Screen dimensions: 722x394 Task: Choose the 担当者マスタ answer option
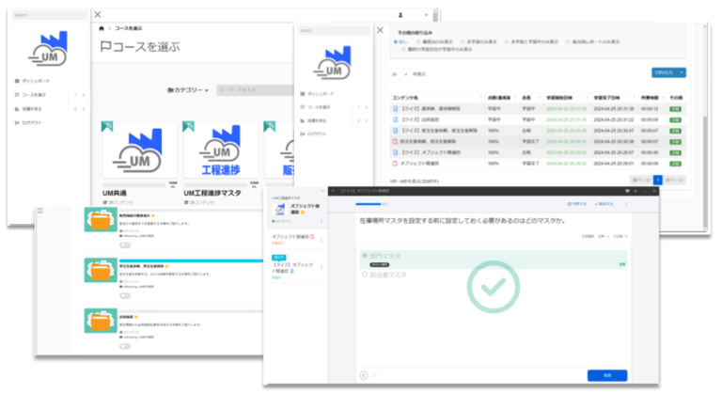tap(365, 275)
